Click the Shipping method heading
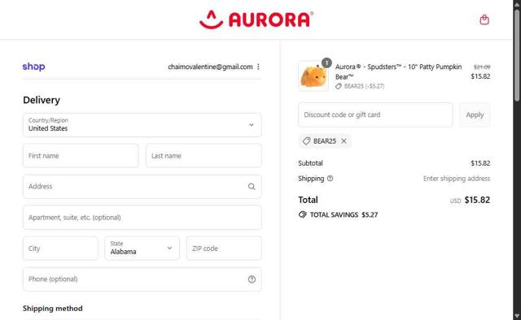The image size is (521, 320). point(52,309)
